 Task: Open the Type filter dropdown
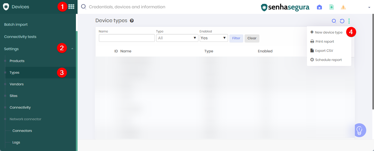[x=177, y=38]
